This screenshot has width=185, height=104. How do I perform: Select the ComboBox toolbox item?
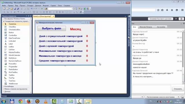13,35
